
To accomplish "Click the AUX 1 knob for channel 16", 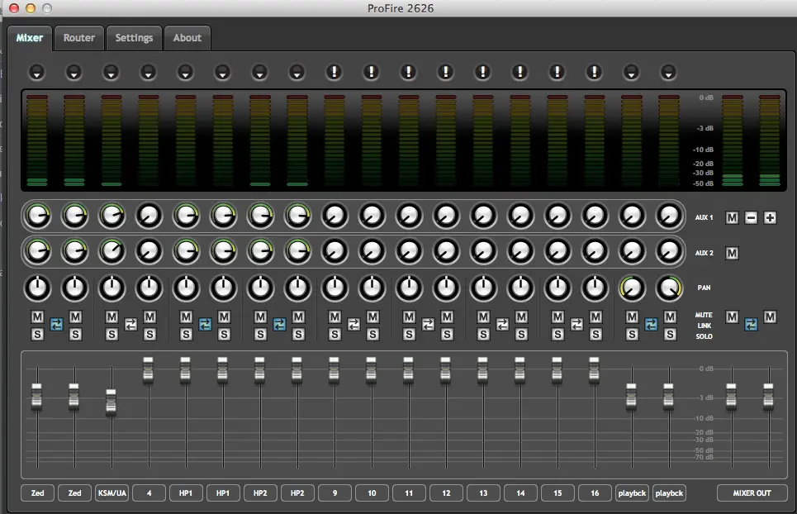I will click(x=595, y=216).
